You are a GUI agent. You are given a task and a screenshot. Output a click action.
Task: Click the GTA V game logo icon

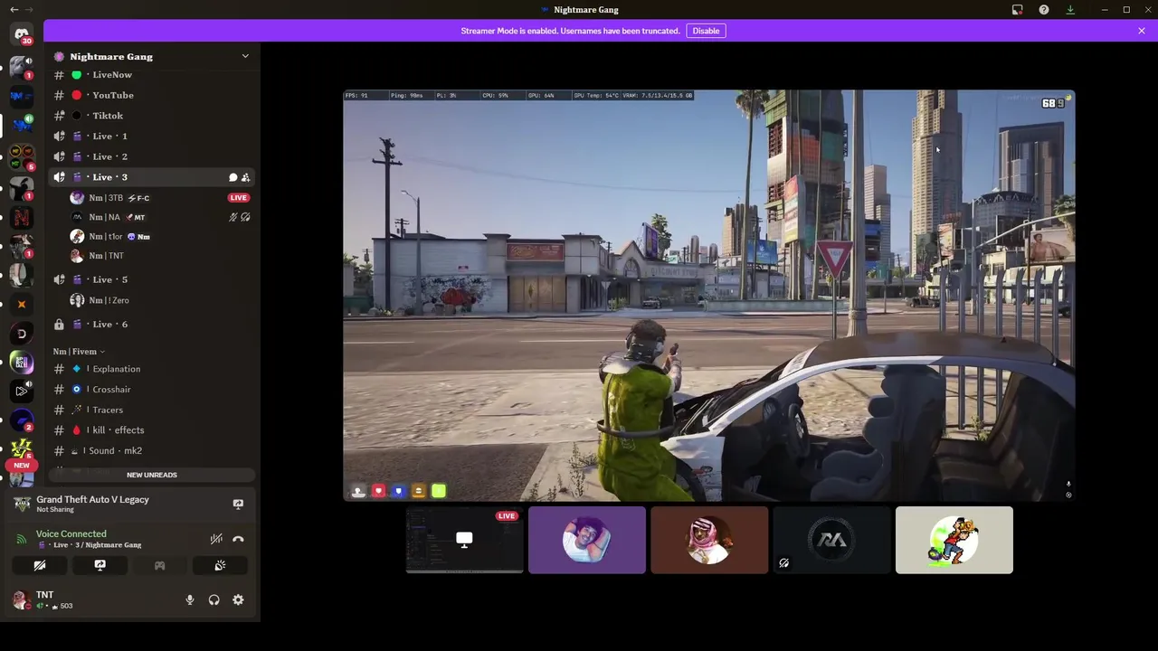coord(22,504)
